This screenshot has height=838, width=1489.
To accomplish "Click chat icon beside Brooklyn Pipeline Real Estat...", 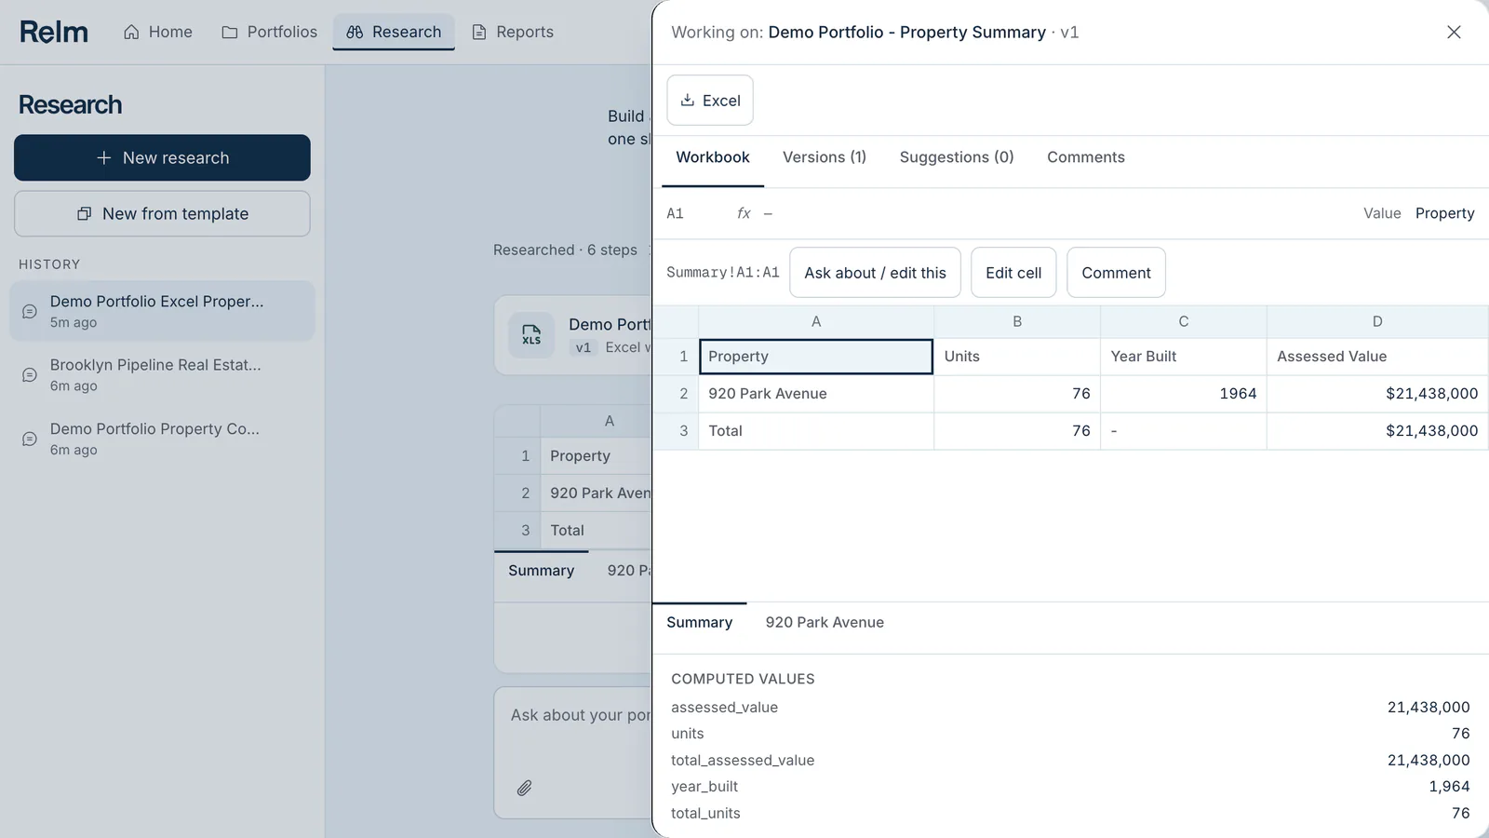I will pos(30,374).
